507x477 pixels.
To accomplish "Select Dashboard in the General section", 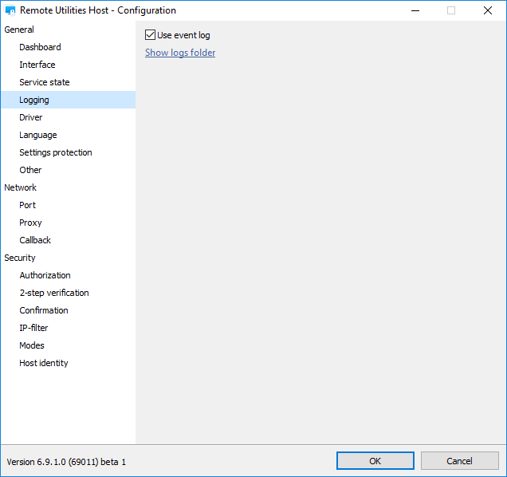I will point(40,47).
